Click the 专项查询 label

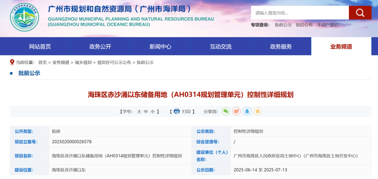(261, 25)
